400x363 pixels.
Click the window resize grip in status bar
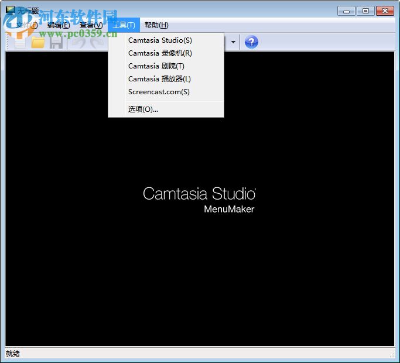click(x=392, y=355)
